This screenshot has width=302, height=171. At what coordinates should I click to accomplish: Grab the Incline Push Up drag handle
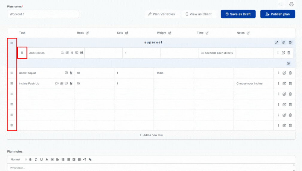[x=12, y=84]
